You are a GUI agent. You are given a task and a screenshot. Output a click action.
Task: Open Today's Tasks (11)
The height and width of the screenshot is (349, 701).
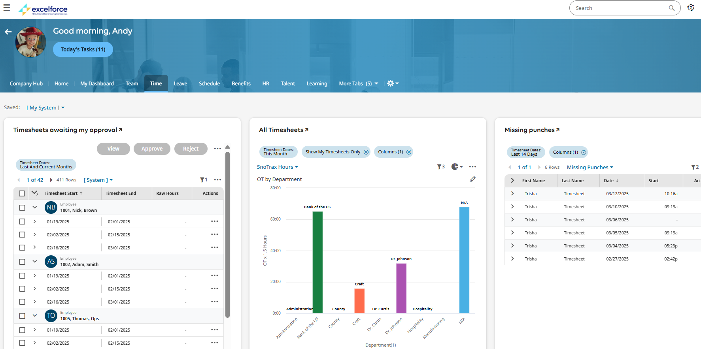coord(83,49)
